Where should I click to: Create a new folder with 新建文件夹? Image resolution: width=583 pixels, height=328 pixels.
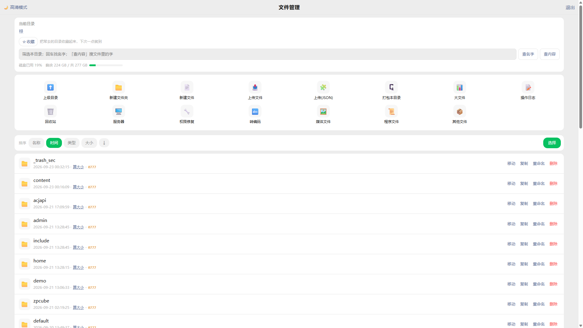(x=118, y=87)
